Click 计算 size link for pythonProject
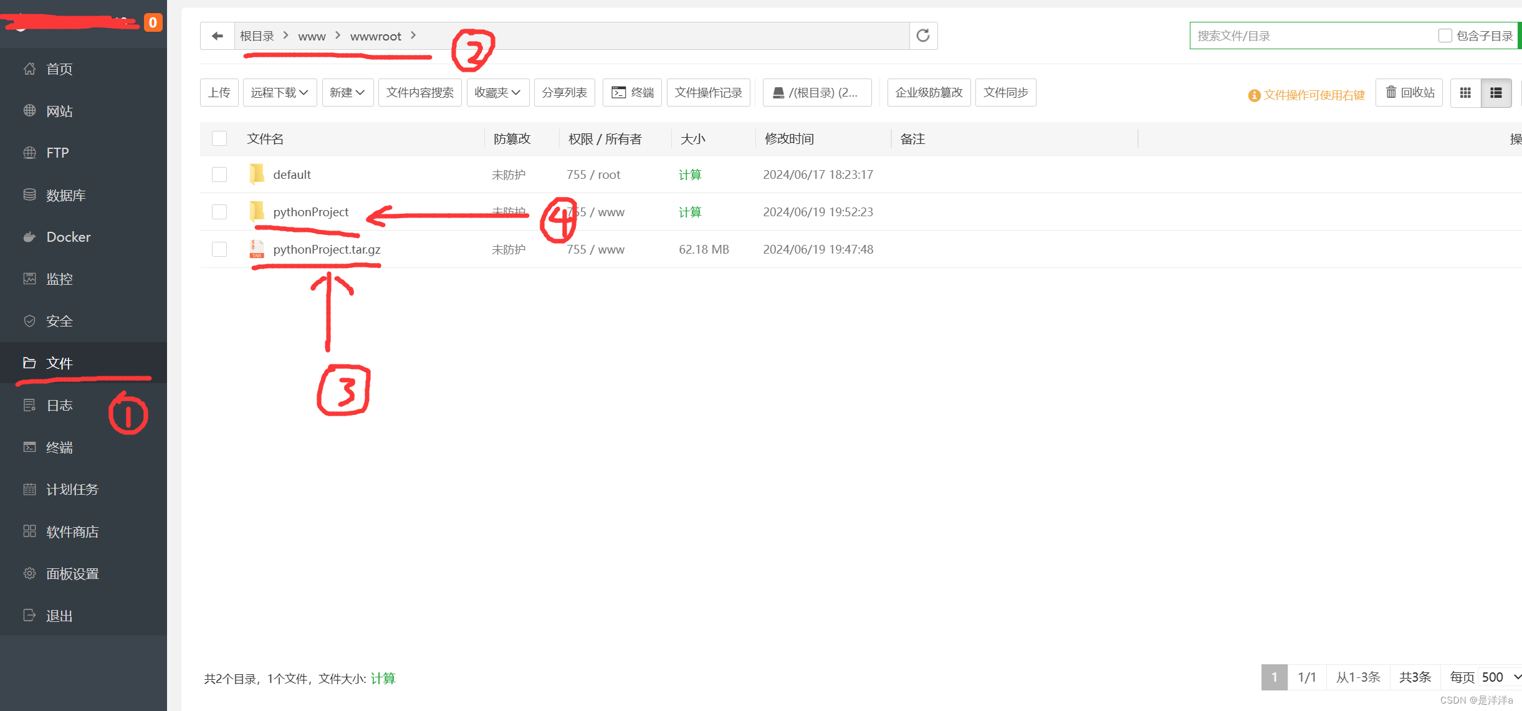Image resolution: width=1522 pixels, height=711 pixels. click(689, 212)
